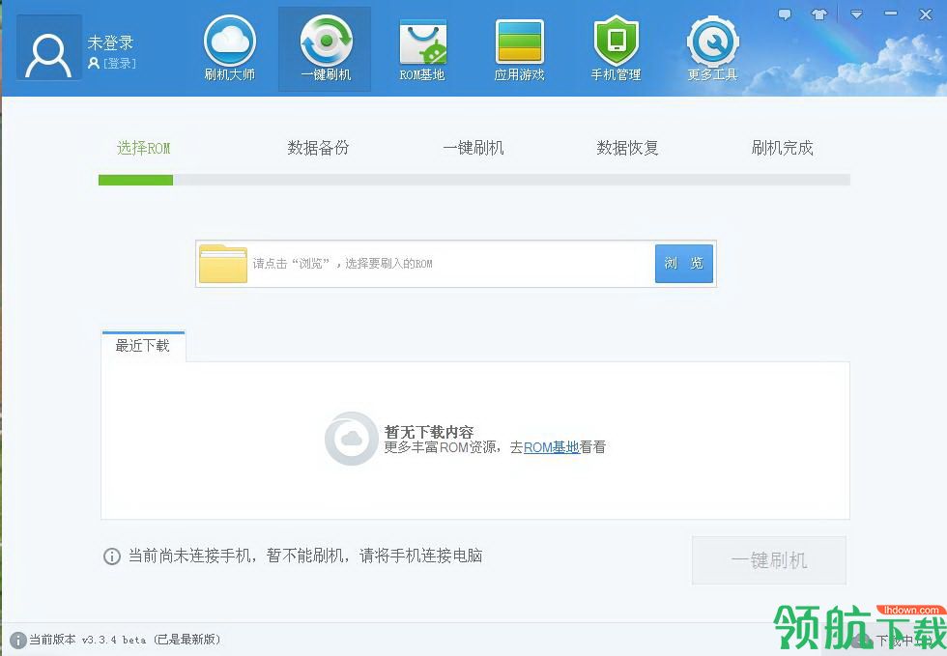Click the 浏览 browse button
947x656 pixels.
[684, 264]
